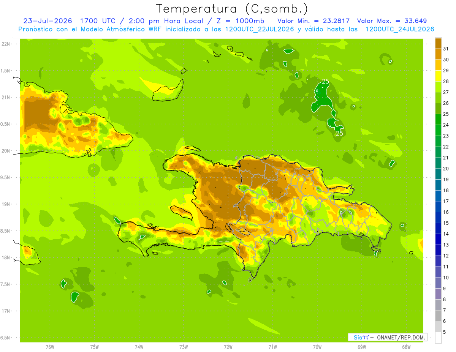
Task: Click the '70W' longitude label
Action: (x=317, y=347)
